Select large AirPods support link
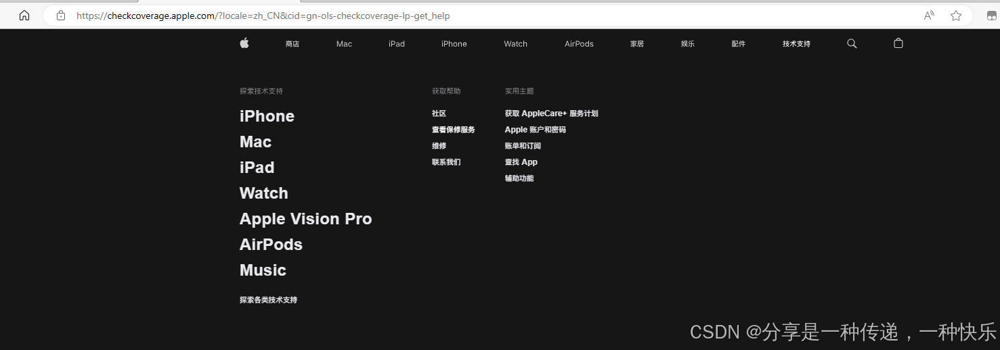 coord(271,245)
